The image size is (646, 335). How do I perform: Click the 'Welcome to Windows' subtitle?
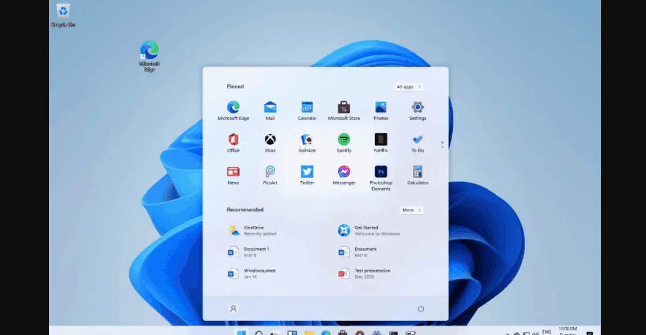pos(377,234)
